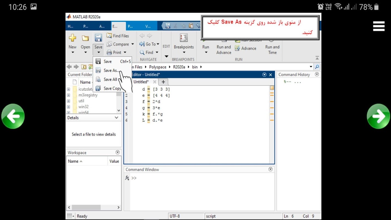
Task: Expand the win32 folder tree node
Action: (x=68, y=107)
